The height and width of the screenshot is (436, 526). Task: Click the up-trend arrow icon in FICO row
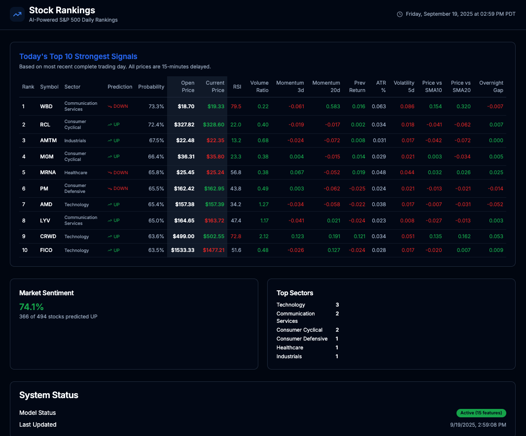point(110,250)
